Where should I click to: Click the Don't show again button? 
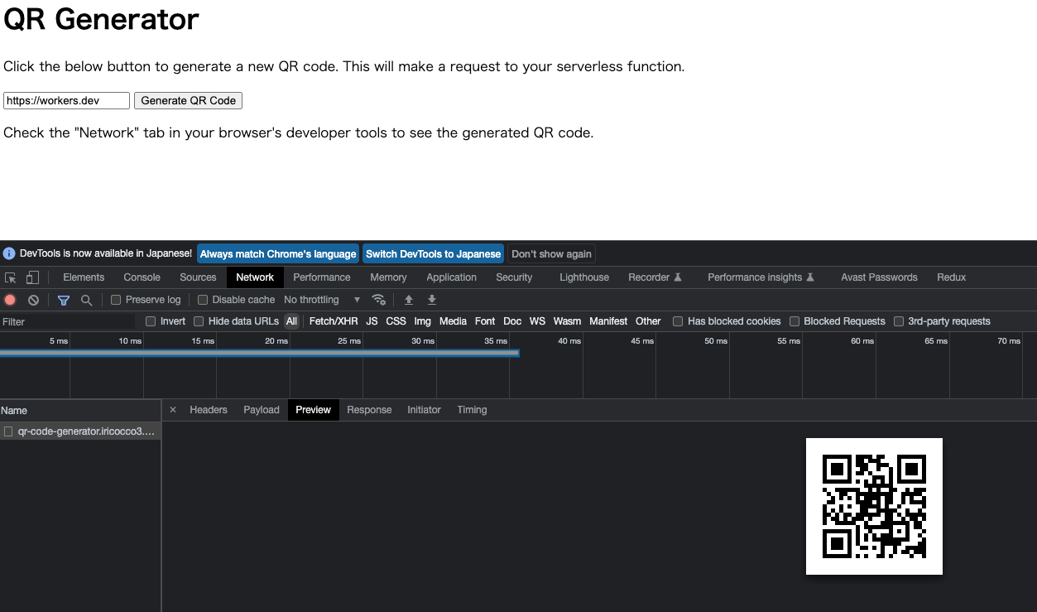pos(551,253)
